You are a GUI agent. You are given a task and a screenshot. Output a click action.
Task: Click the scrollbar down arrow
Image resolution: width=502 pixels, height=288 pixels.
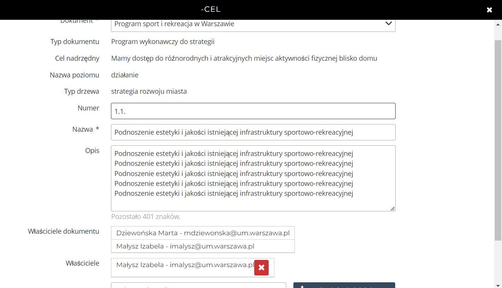(x=498, y=285)
